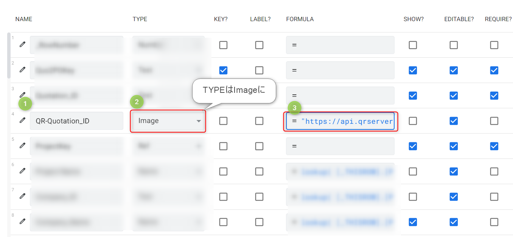This screenshot has width=513, height=237.
Task: Expand the TYPE dropdown in row 1
Action: (168, 45)
